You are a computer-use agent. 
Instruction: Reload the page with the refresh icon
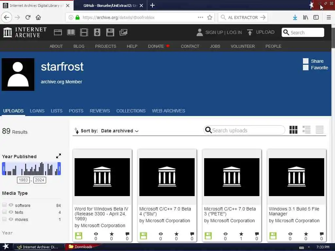(28, 17)
